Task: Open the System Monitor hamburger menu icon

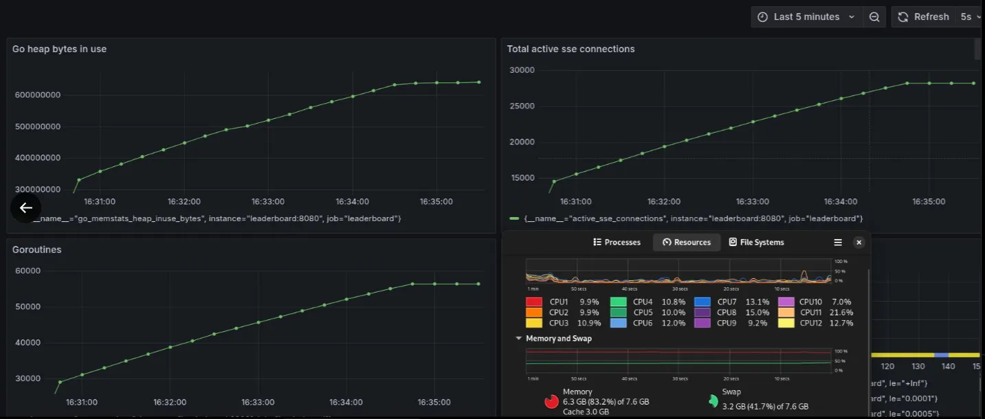Action: [838, 242]
